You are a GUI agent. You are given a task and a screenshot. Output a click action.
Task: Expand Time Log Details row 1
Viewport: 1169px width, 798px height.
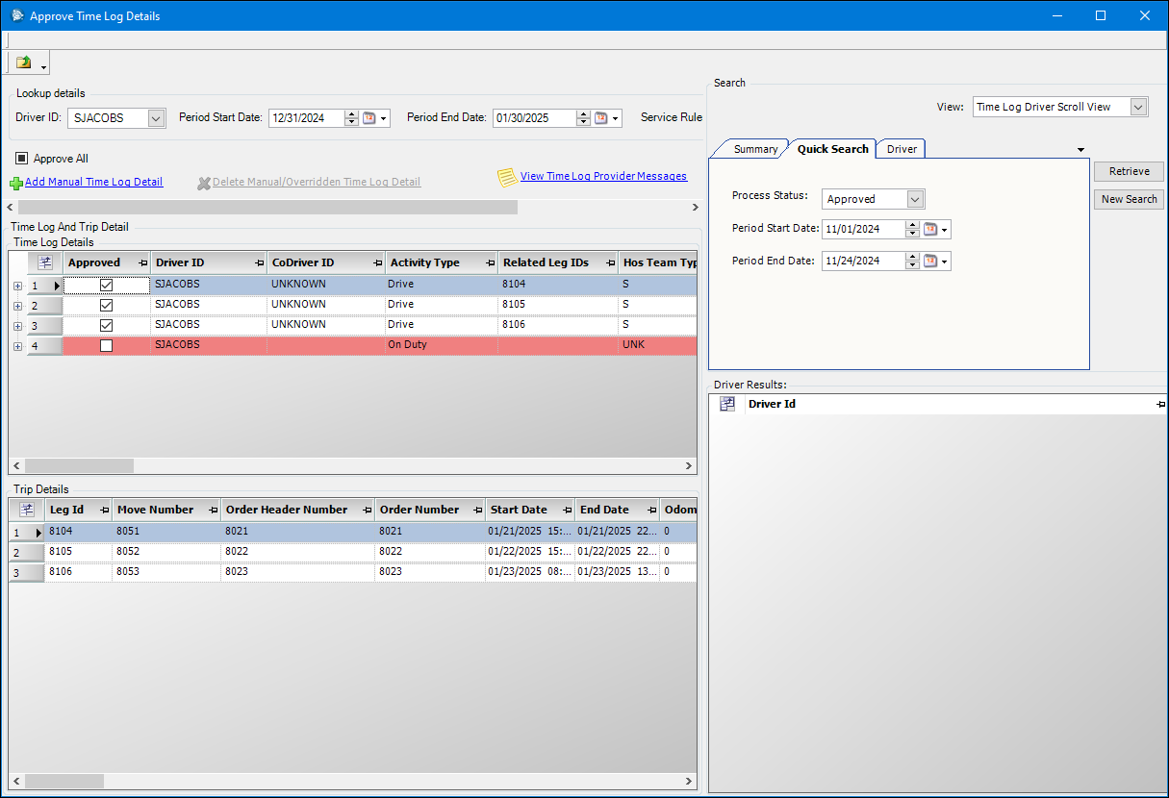(17, 286)
